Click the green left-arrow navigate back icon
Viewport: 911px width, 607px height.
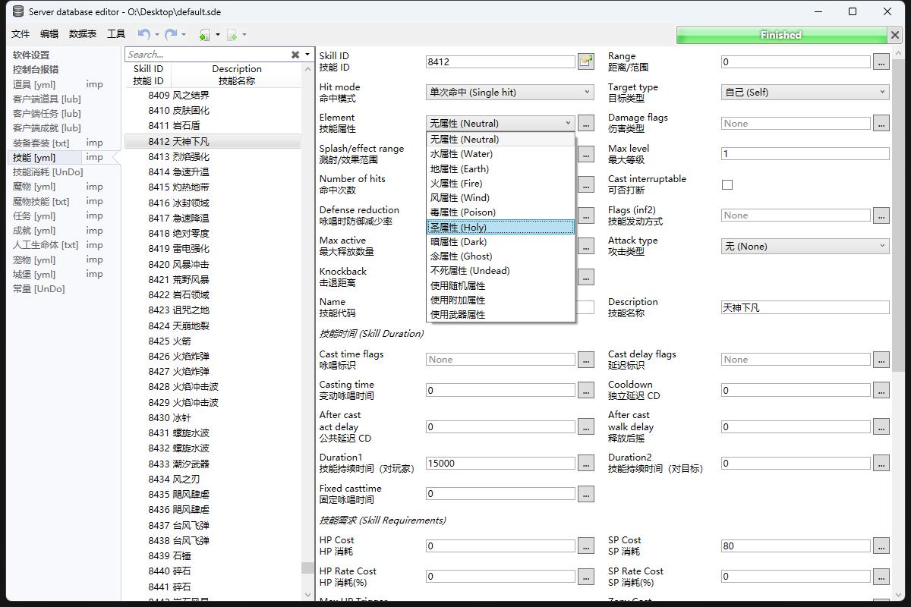pos(204,35)
